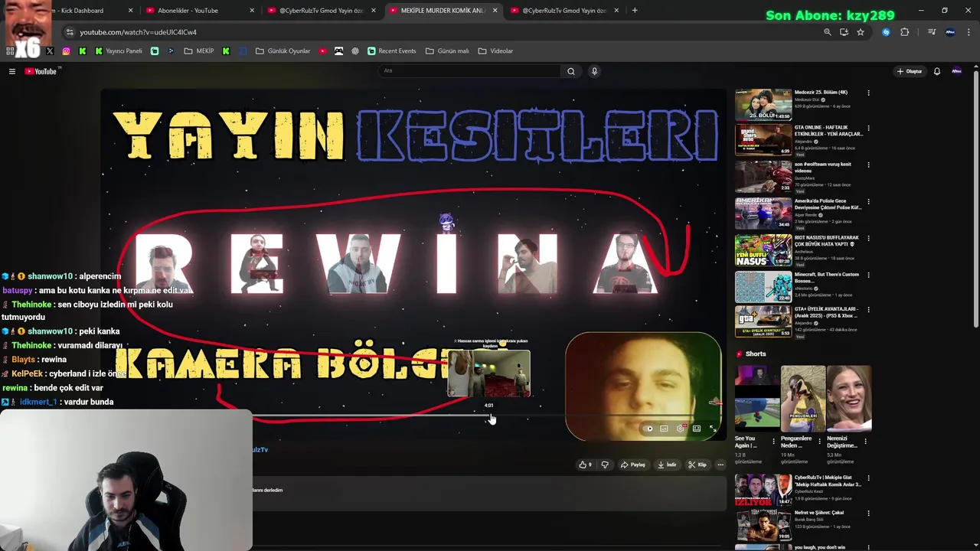
Task: Open the Günlük Oyunlar bookmark folder
Action: click(283, 51)
